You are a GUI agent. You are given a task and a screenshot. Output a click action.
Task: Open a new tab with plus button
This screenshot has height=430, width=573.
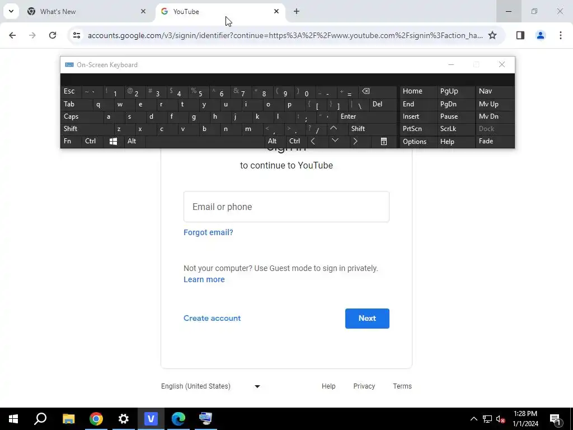point(297,11)
